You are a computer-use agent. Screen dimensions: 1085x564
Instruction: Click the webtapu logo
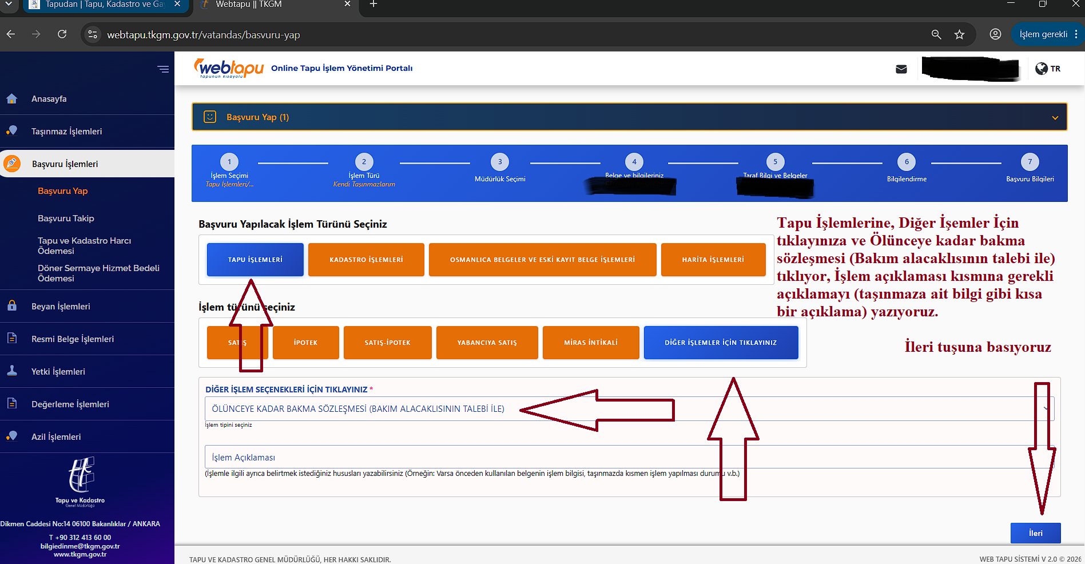[229, 68]
